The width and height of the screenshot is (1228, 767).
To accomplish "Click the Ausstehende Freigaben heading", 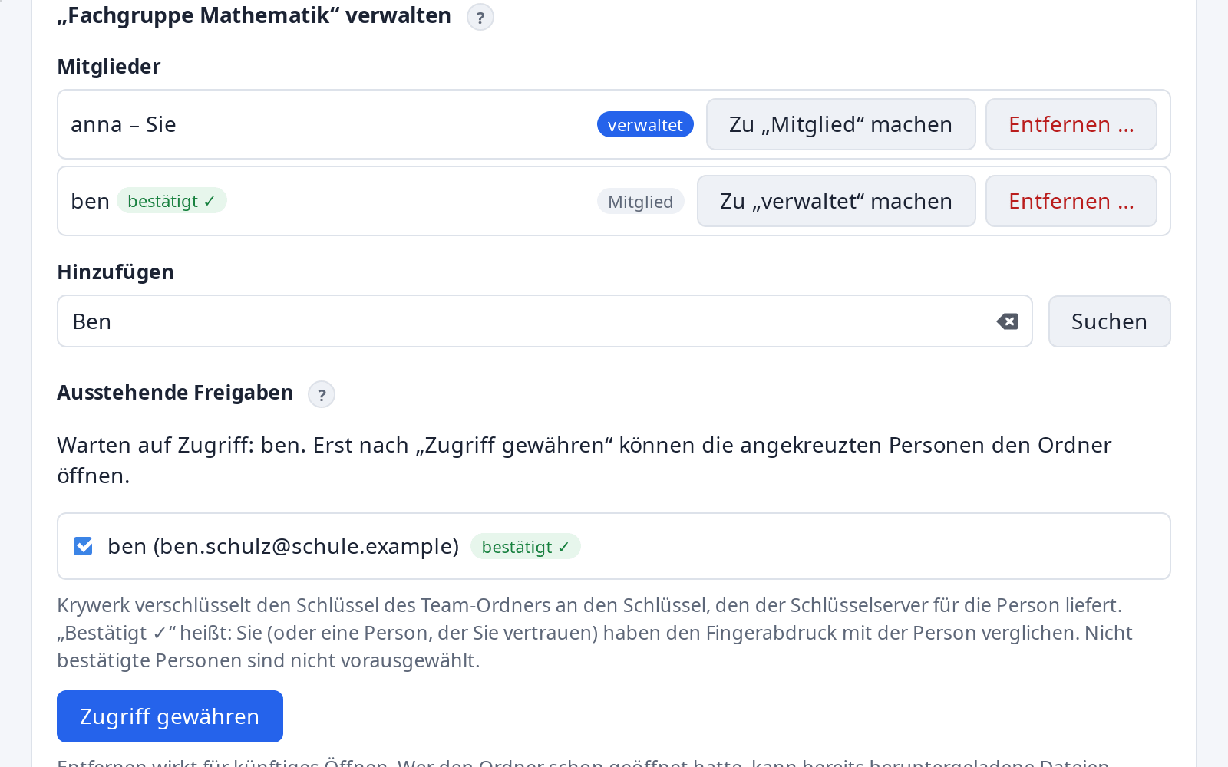I will (x=175, y=393).
